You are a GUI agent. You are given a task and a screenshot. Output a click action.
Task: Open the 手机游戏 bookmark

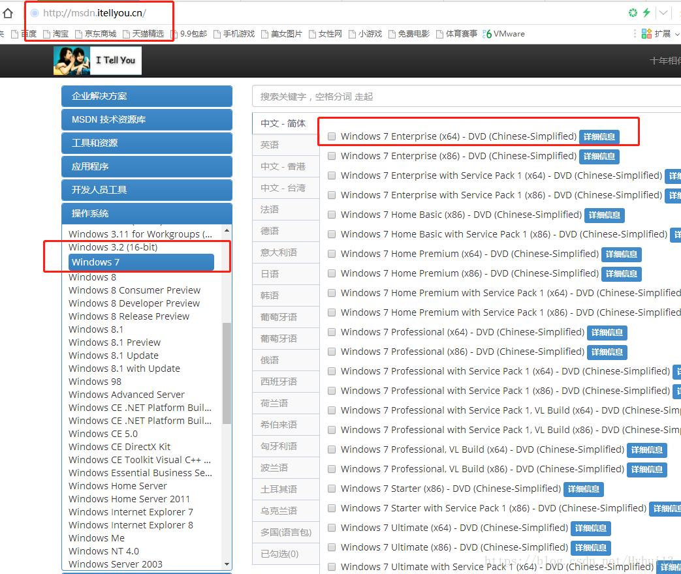pyautogui.click(x=234, y=34)
